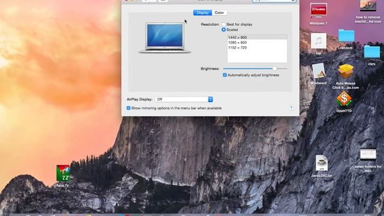Screen dimensions: 384x216
Task: Select the Windows 7 Parallels desktop icon
Action: click(x=318, y=11)
